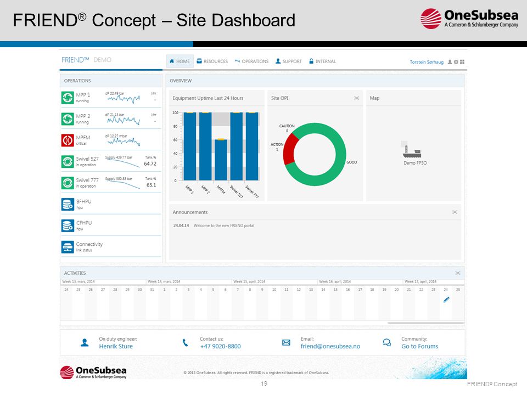Click the red MPFM critical icon
The height and width of the screenshot is (395, 527).
[68, 140]
